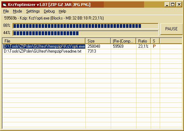Screen dimensions: 184x131
Task: Open the Help menu
Action: click(62, 11)
